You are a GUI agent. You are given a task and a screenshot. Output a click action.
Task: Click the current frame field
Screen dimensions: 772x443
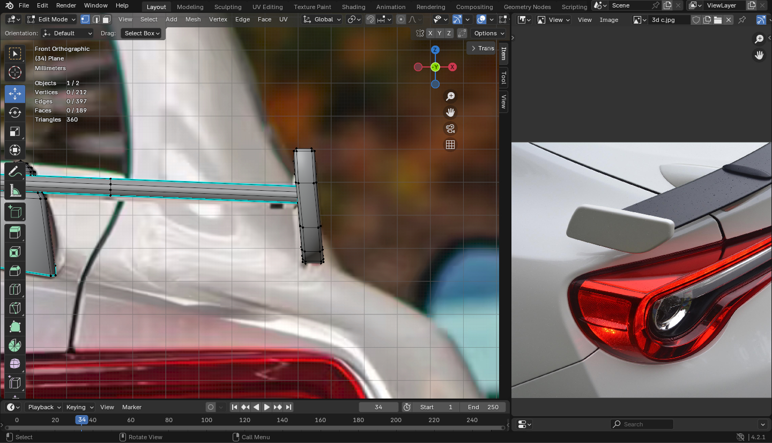[x=378, y=407]
